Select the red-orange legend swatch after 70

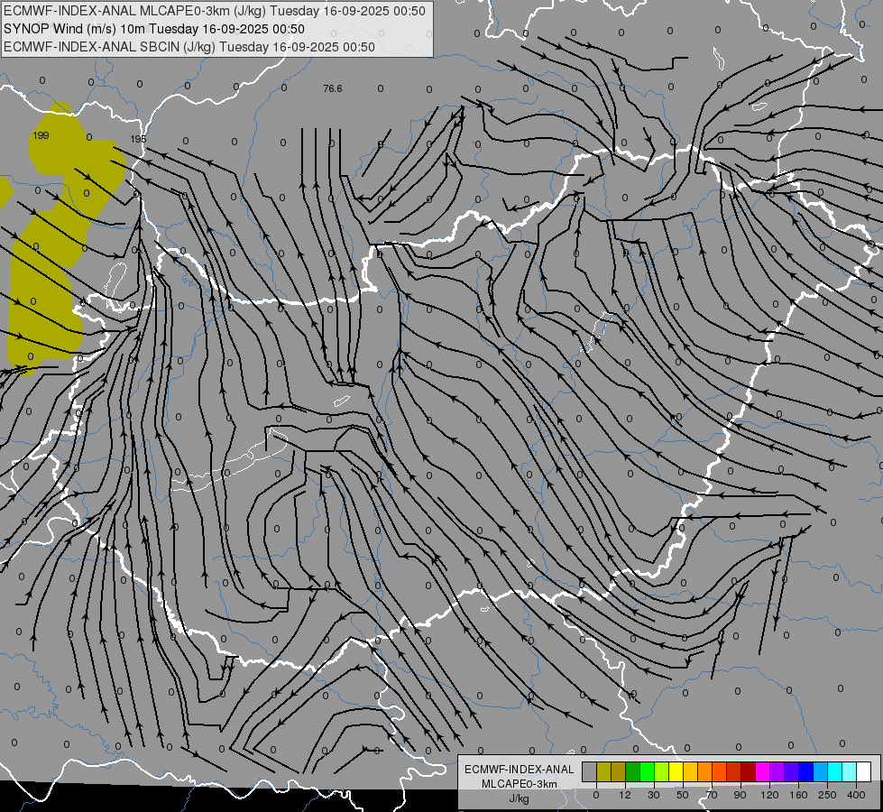pyautogui.click(x=720, y=771)
